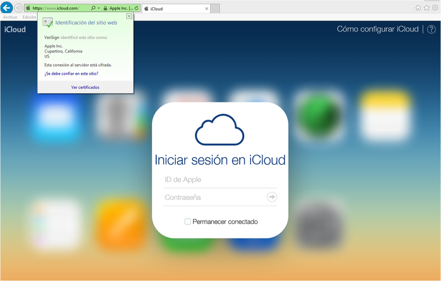Screen dimensions: 441x281
Task: Click the help question mark icon
Action: 432,29
